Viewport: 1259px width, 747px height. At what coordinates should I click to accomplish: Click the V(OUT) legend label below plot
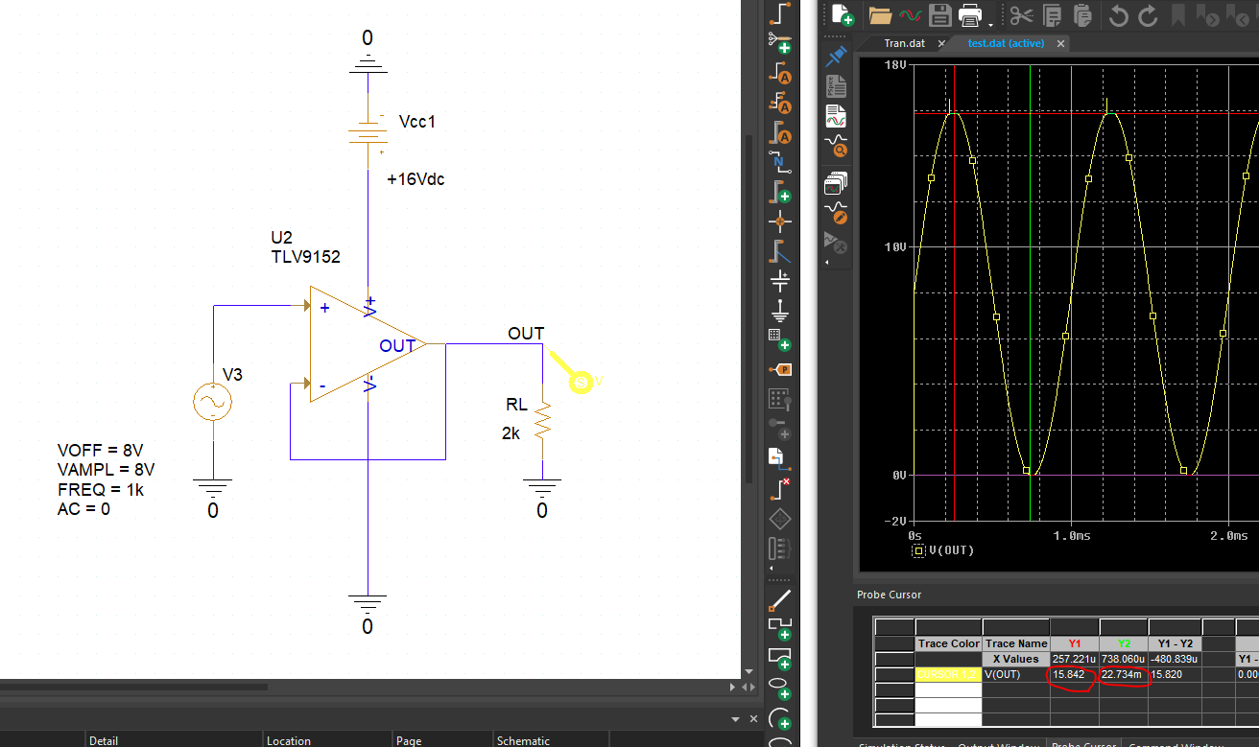tap(951, 550)
